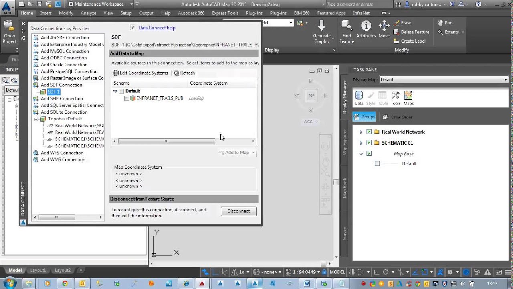Viewport: 513px width, 289px height.
Task: Collapse the Map Base group
Action: [x=361, y=153]
